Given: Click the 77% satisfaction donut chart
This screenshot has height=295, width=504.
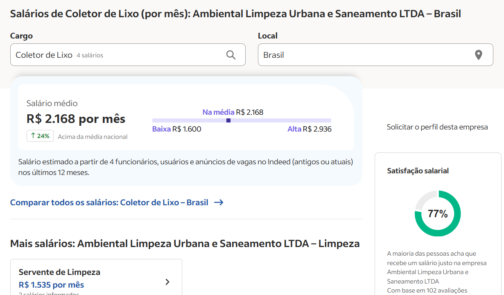Looking at the screenshot, I should coord(438,213).
